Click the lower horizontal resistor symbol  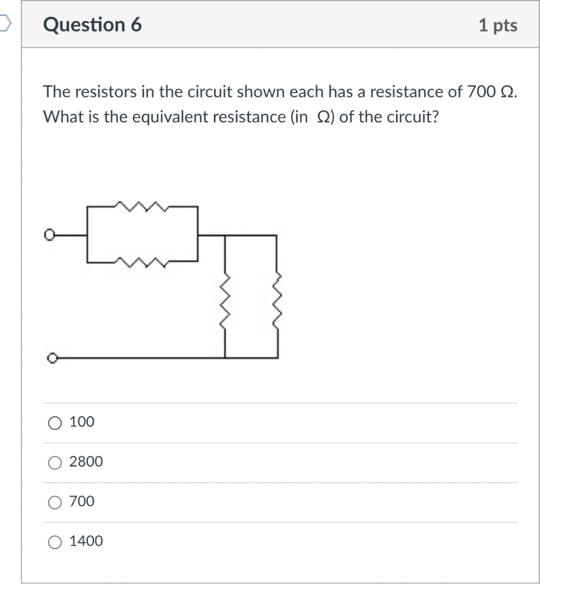(x=142, y=262)
